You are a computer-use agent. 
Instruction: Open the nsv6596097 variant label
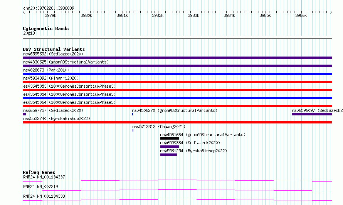point(317,110)
